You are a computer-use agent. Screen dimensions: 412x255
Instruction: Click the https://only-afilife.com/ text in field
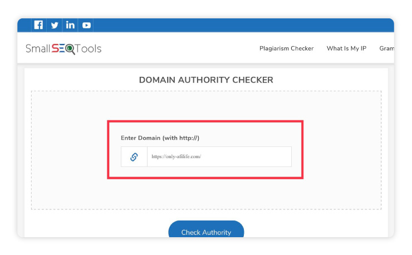coord(176,157)
